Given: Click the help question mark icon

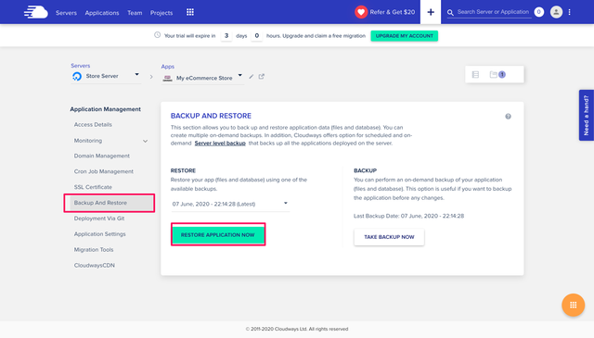Looking at the screenshot, I should tap(508, 117).
